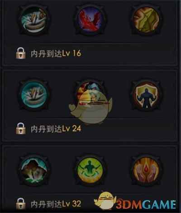Choose the green figure with crossed swords skill

click(x=90, y=169)
